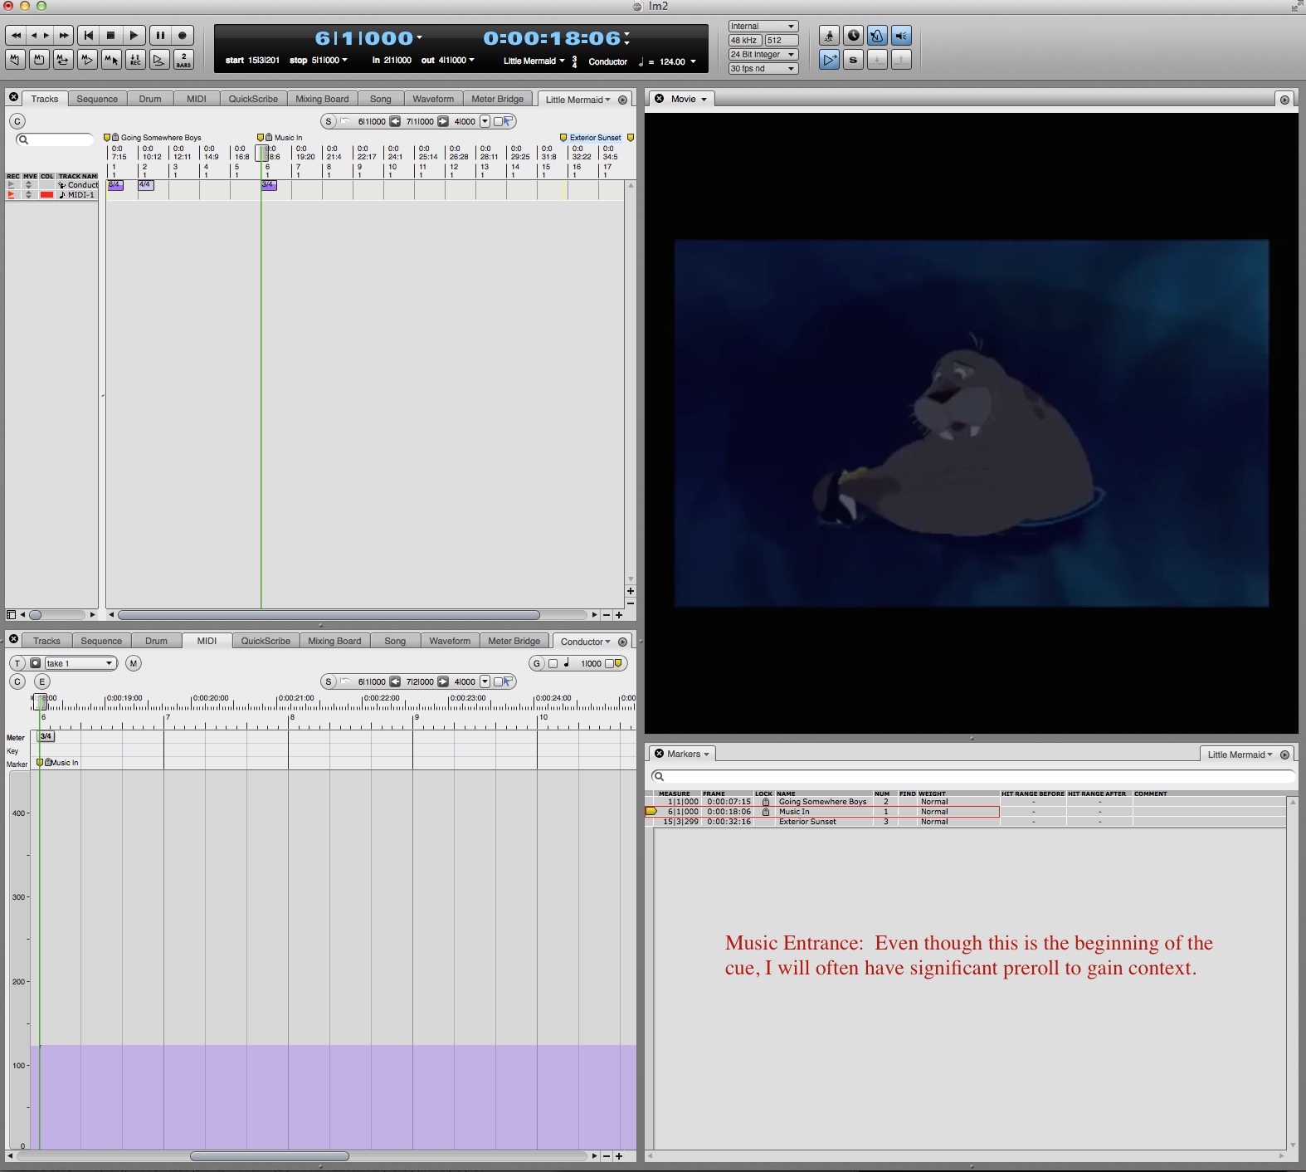Open the Little Mermaid sequence dropdown in counter
Viewport: 1306px width, 1172px height.
pos(534,61)
